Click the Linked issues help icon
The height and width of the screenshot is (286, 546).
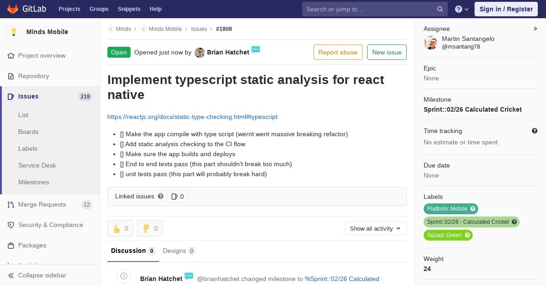click(161, 196)
